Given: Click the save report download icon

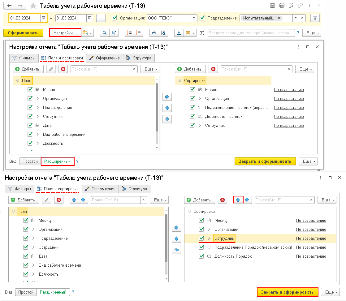Looking at the screenshot, I should (179, 33).
